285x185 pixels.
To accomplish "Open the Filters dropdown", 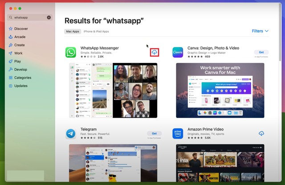I will click(260, 31).
